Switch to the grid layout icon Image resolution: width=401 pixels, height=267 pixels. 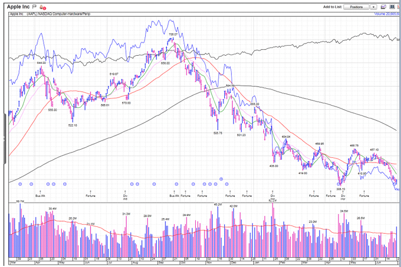[392, 7]
